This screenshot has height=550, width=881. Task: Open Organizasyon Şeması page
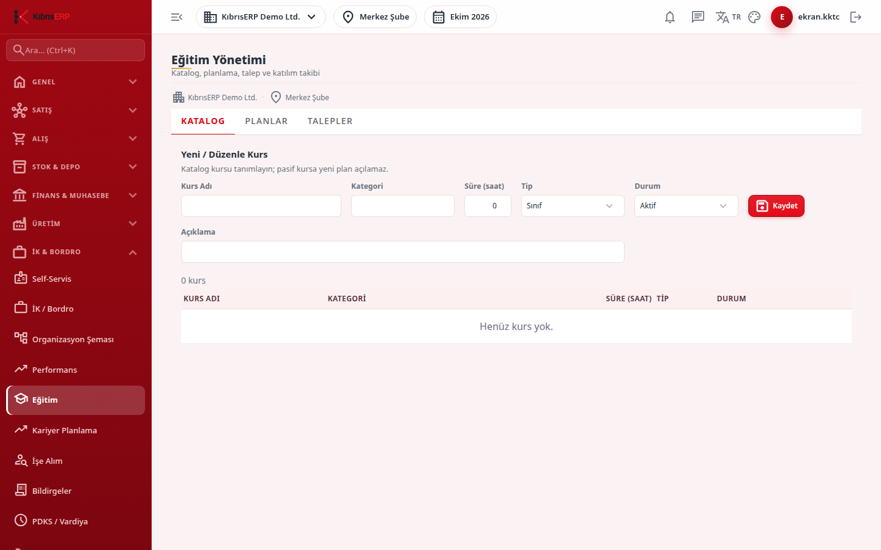point(75,339)
